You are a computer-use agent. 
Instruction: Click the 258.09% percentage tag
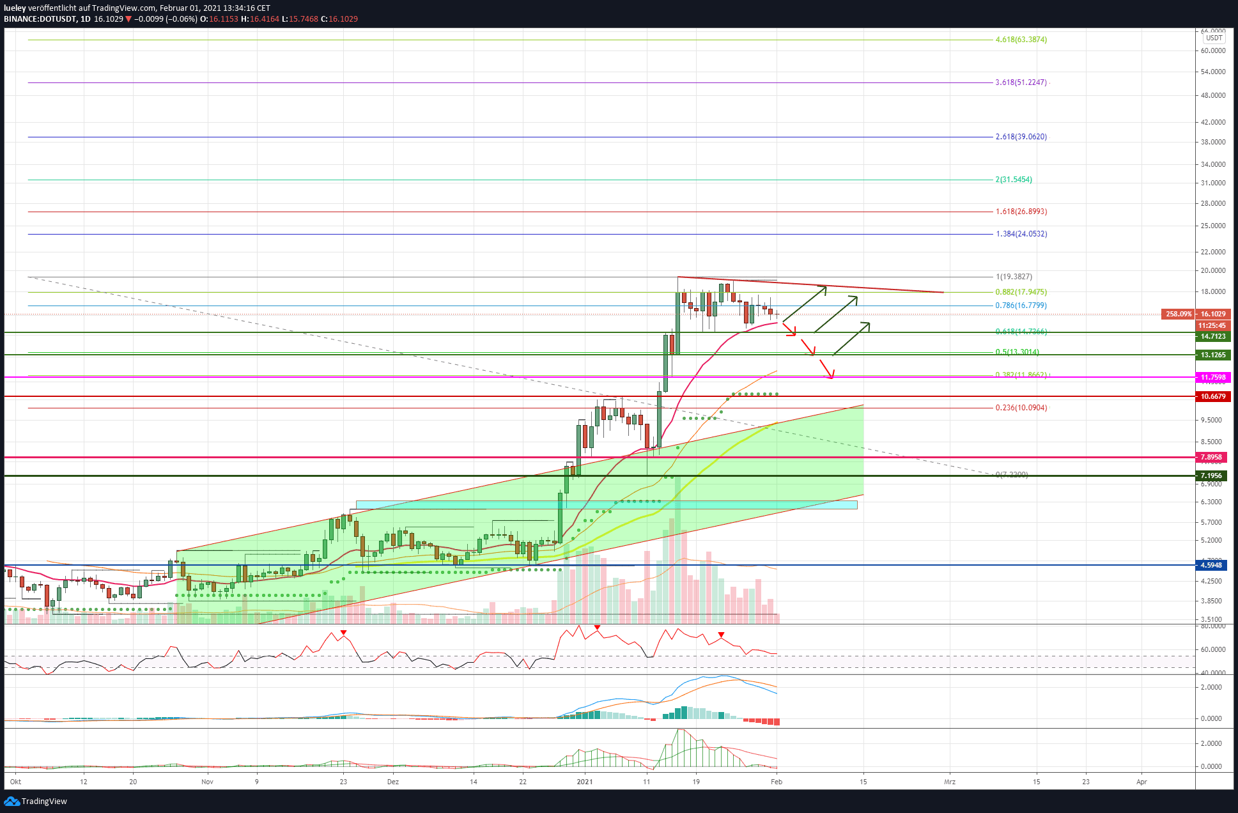coord(1178,314)
